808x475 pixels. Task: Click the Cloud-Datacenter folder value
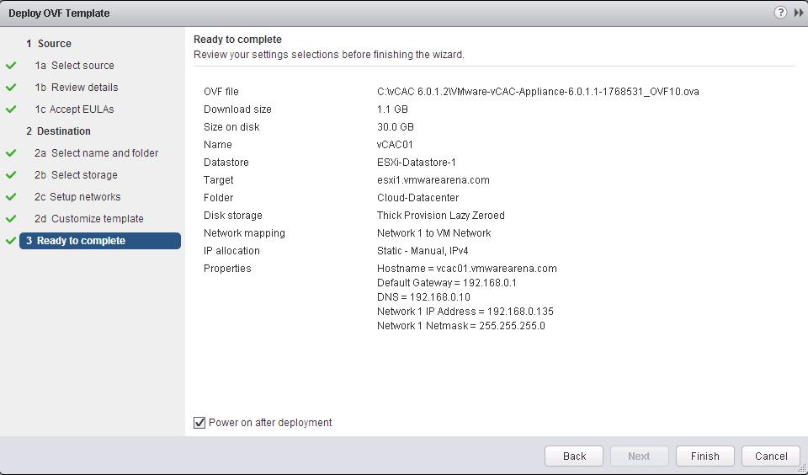(x=418, y=198)
